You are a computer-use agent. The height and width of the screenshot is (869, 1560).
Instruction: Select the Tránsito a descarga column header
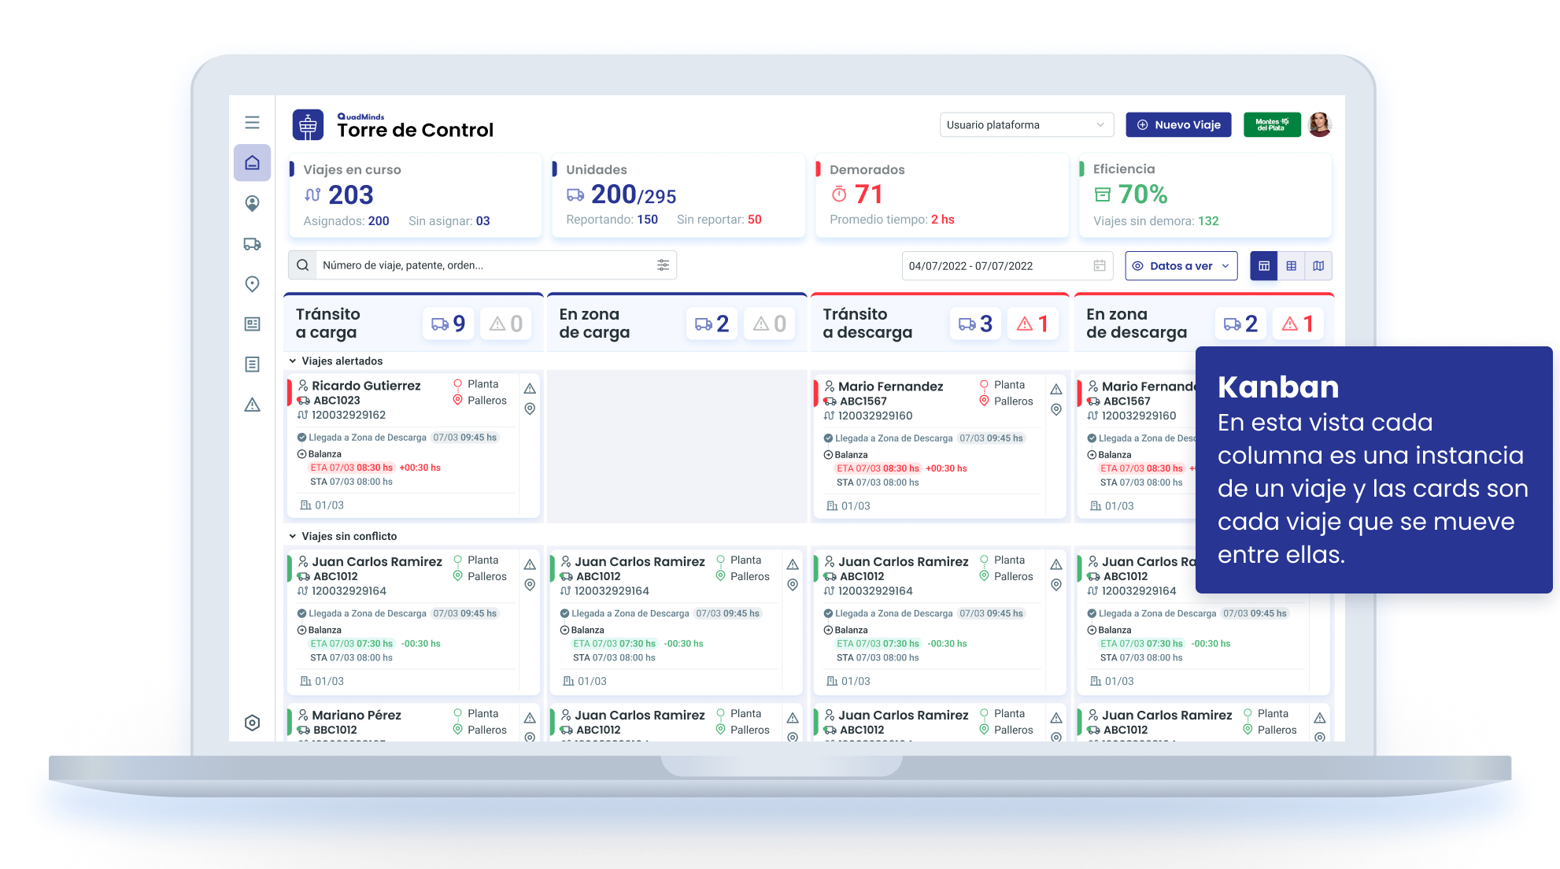coord(940,323)
